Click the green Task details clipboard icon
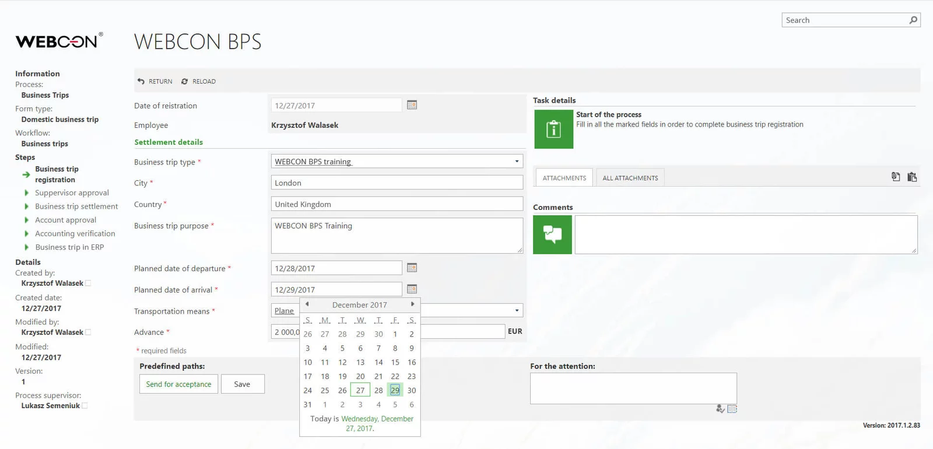The height and width of the screenshot is (449, 933). (x=553, y=129)
